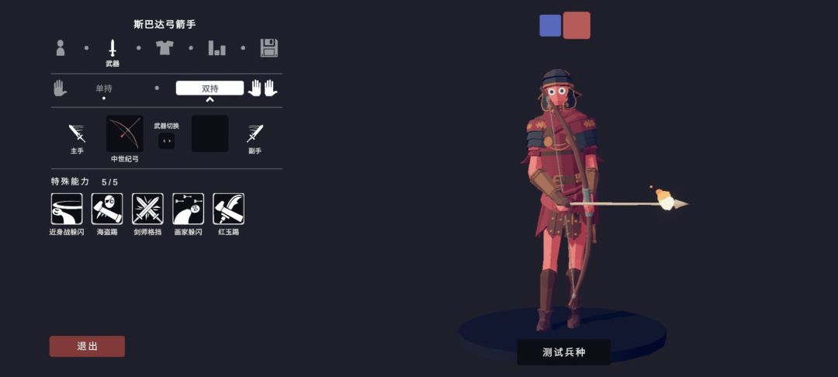The image size is (838, 377).
Task: Click the 退出 exit button
Action: click(x=87, y=346)
